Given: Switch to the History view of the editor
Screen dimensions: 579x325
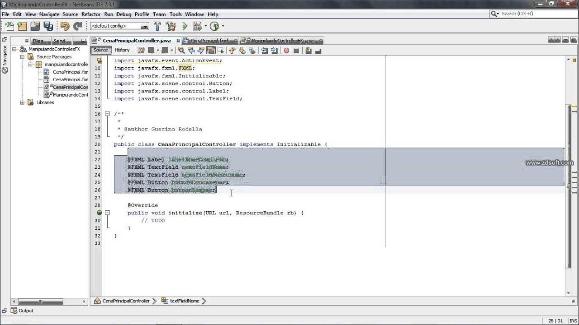Looking at the screenshot, I should 122,50.
